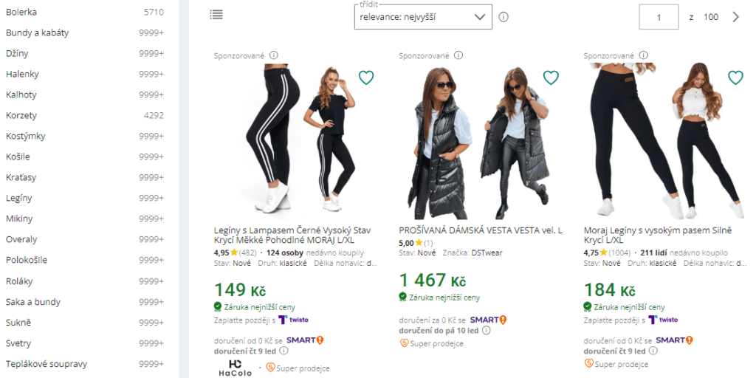Open Bundy a kabáty category
The image size is (756, 378).
click(x=37, y=32)
